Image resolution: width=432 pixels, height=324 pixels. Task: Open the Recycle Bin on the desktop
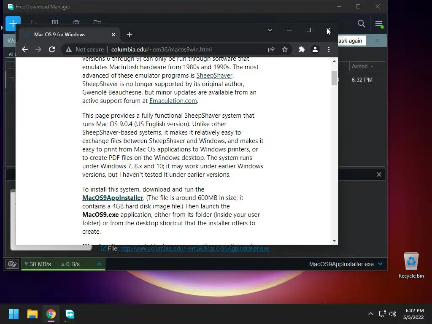[x=411, y=266]
